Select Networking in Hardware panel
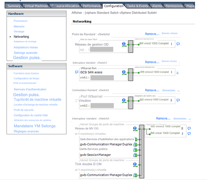The height and width of the screenshot is (180, 207). click(21, 37)
